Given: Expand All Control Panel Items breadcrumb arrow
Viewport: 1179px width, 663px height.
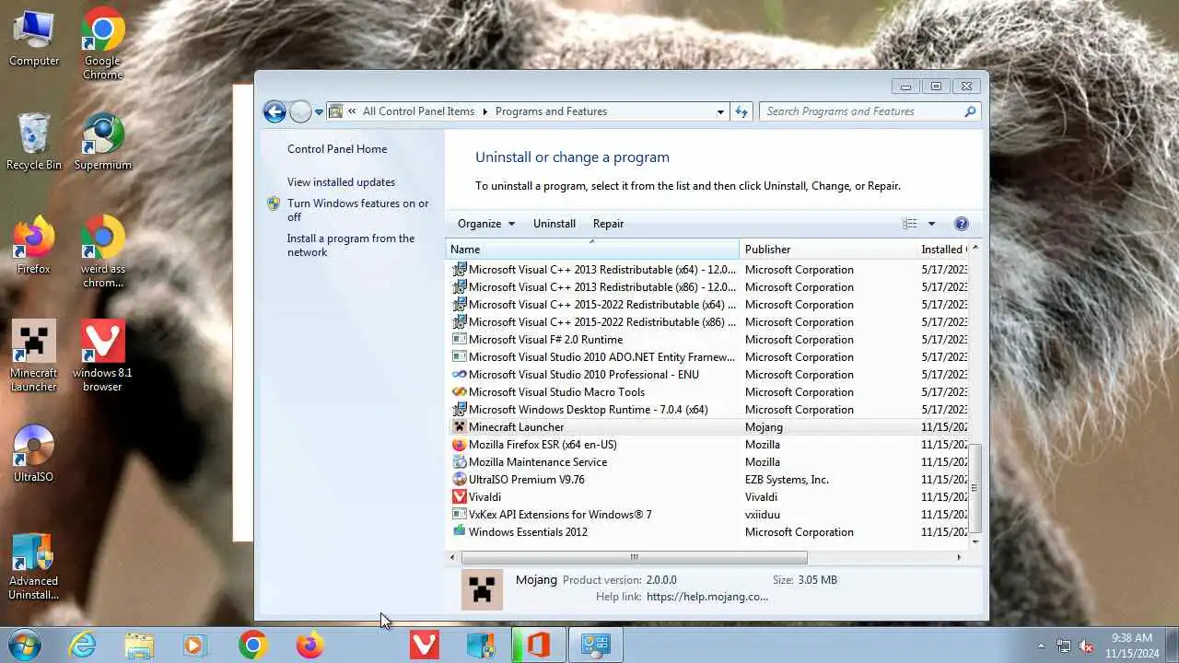Looking at the screenshot, I should coord(485,111).
